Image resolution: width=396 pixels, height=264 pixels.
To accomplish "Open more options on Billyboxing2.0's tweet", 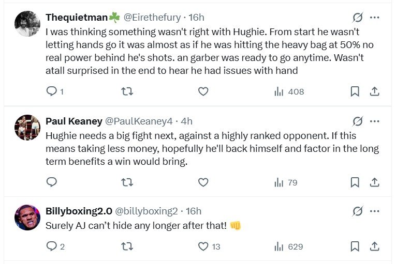I will (x=375, y=211).
